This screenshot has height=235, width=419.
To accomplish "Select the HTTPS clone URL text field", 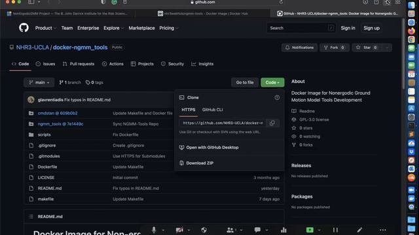I will 223,123.
